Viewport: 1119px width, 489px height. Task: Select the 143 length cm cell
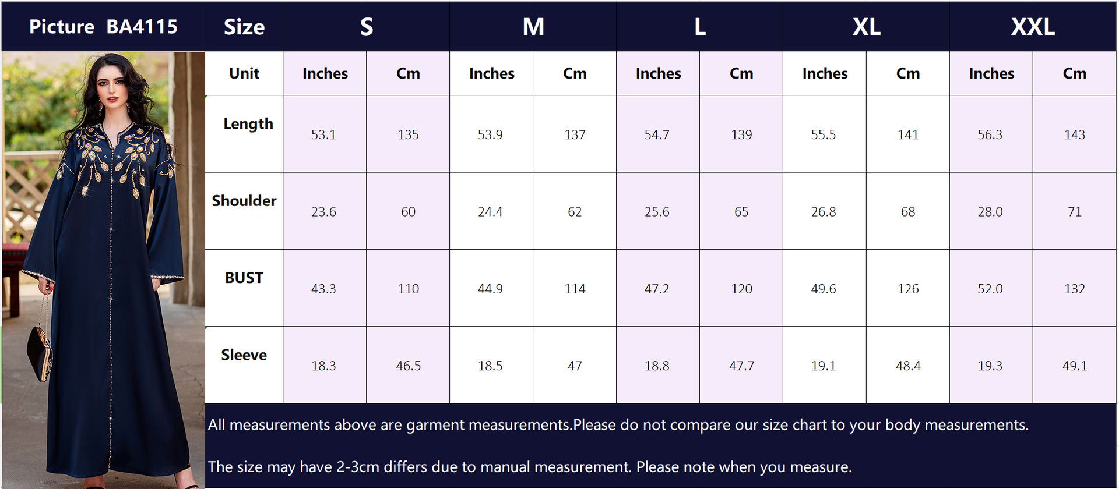pyautogui.click(x=1074, y=134)
